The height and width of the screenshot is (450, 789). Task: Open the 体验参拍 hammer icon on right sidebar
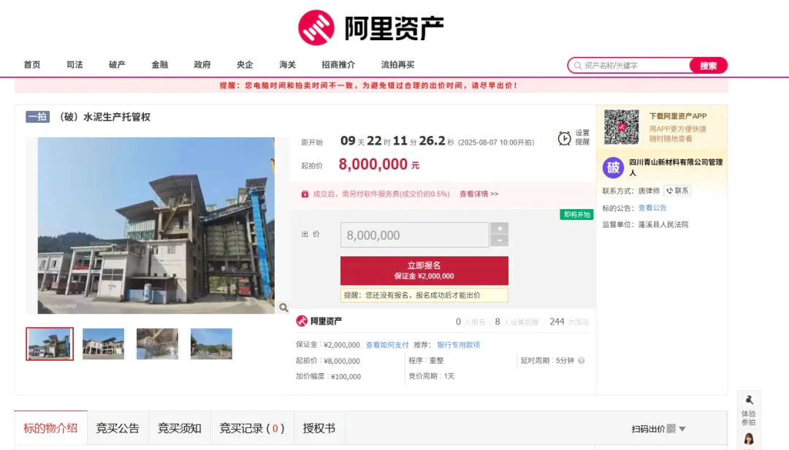749,400
